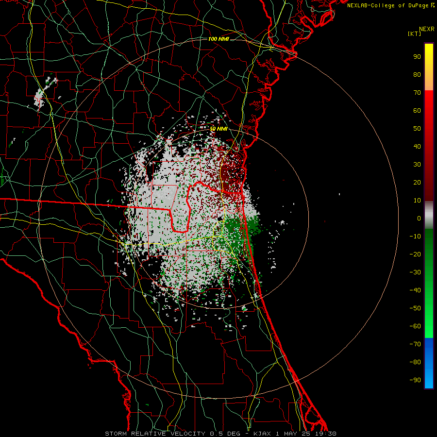Click the 0 value on velocity scale
The image size is (437, 437).
click(x=419, y=218)
